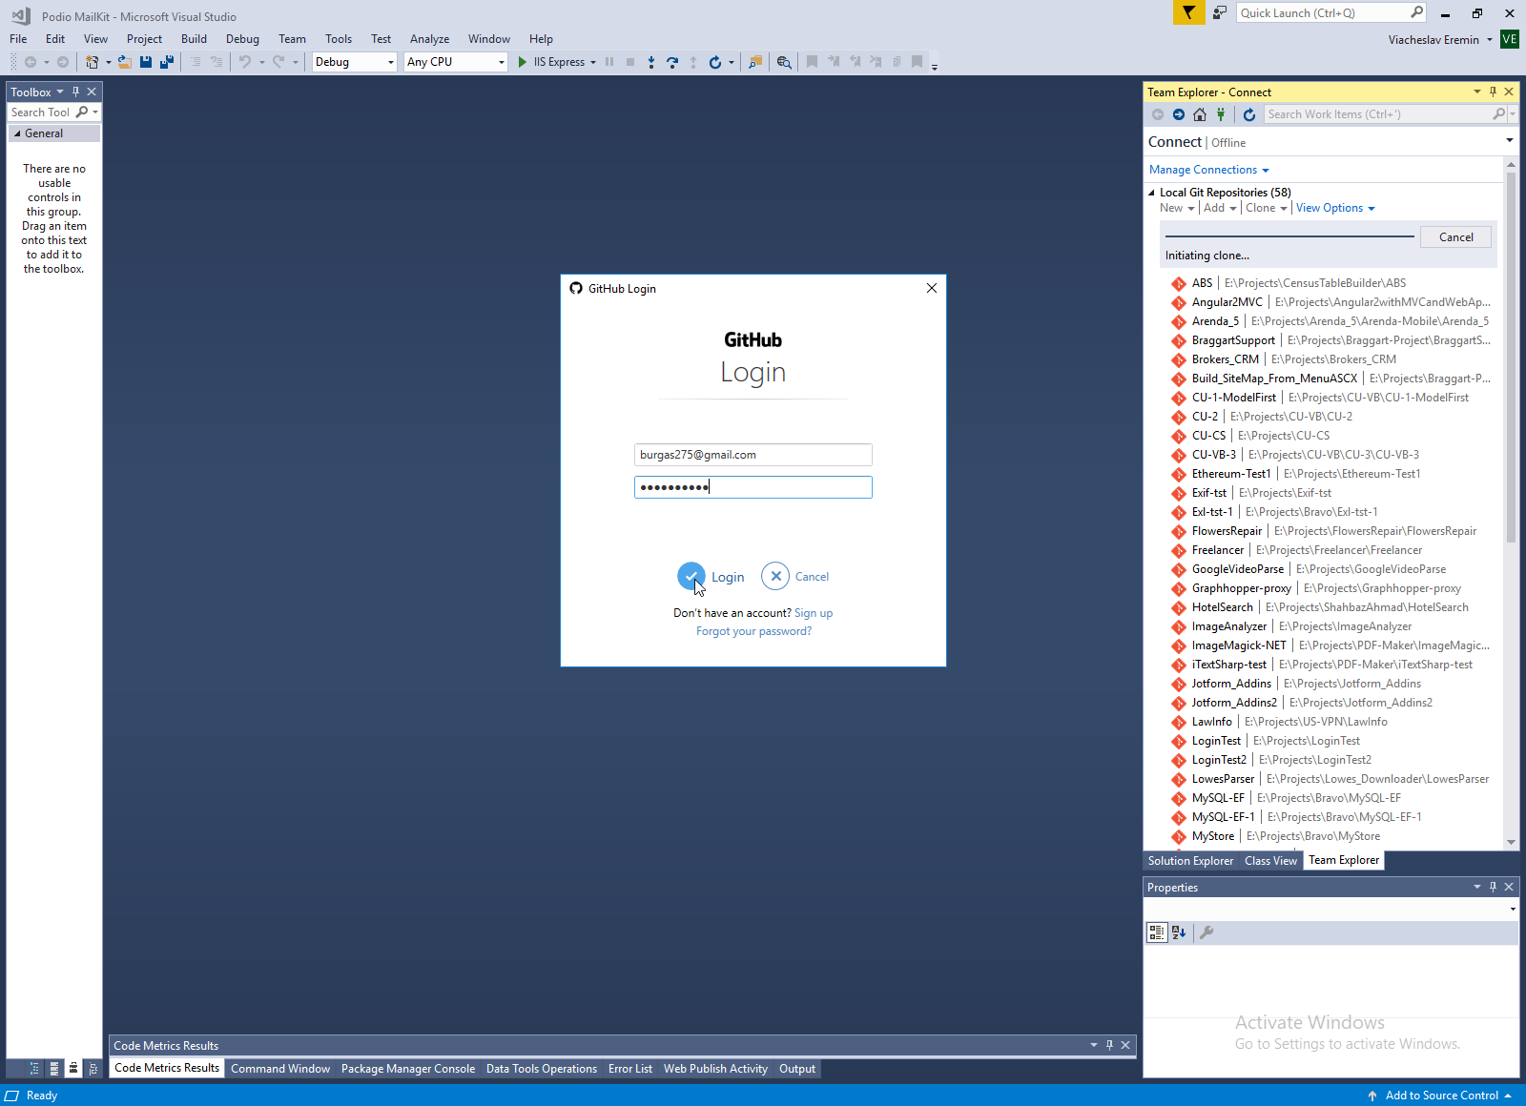Open the File menu

pyautogui.click(x=18, y=39)
